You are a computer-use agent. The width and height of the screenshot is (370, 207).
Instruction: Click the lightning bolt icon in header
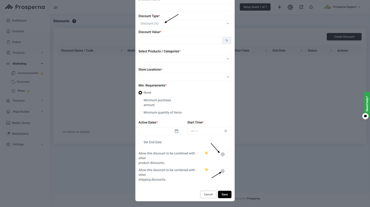(x=280, y=7)
